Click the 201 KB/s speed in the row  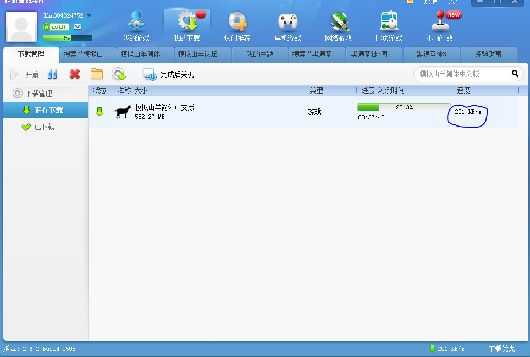tap(468, 112)
